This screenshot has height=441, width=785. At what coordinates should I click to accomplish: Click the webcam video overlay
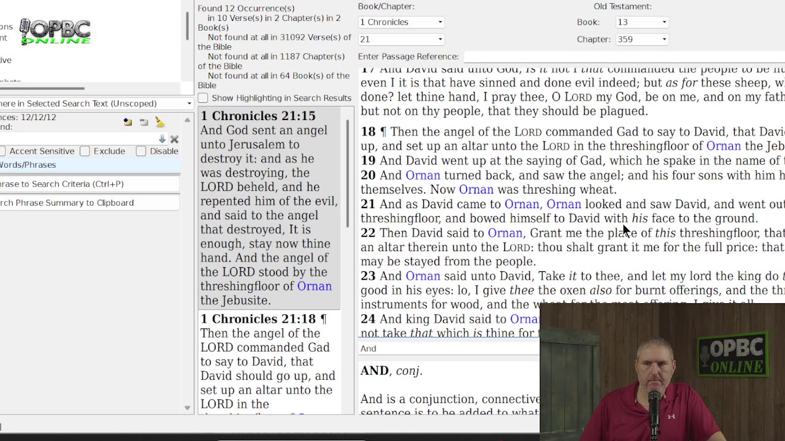point(662,372)
